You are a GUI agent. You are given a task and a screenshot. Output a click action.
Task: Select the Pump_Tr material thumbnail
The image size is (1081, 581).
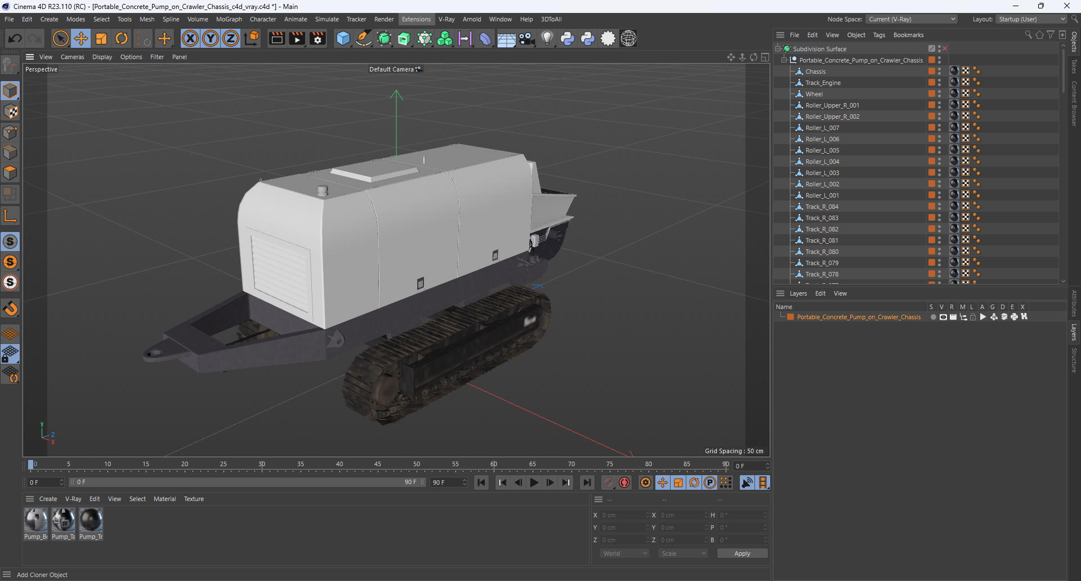[x=91, y=520]
